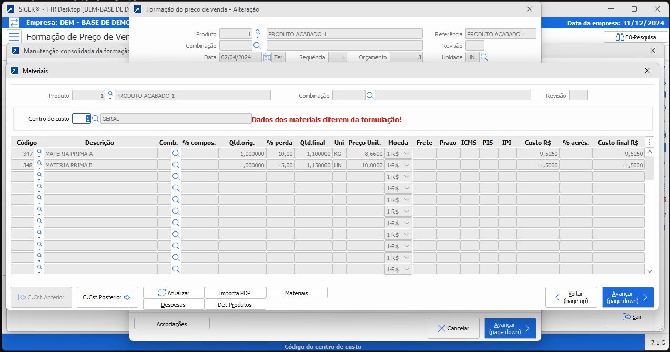
Task: Refresh data with the Atualizar button
Action: tap(174, 293)
